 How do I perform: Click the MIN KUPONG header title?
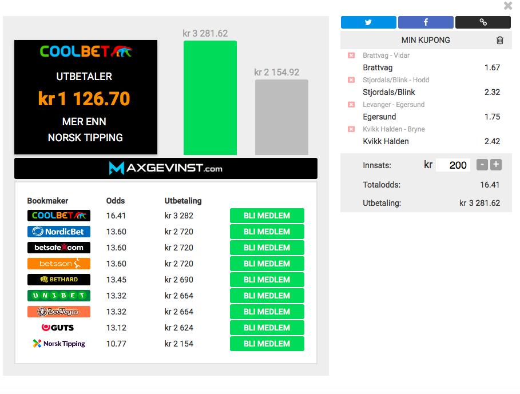coord(426,40)
